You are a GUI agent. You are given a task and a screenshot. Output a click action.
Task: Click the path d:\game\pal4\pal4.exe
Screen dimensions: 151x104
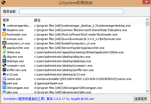click(48, 83)
